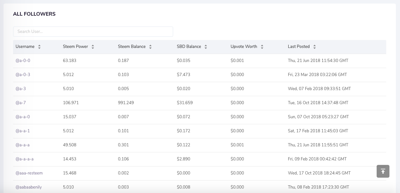
Task: Click the ALL FOLLOWERS heading
Action: coord(34,14)
